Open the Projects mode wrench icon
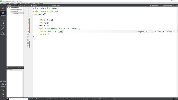178x100 pixels. 3,28
